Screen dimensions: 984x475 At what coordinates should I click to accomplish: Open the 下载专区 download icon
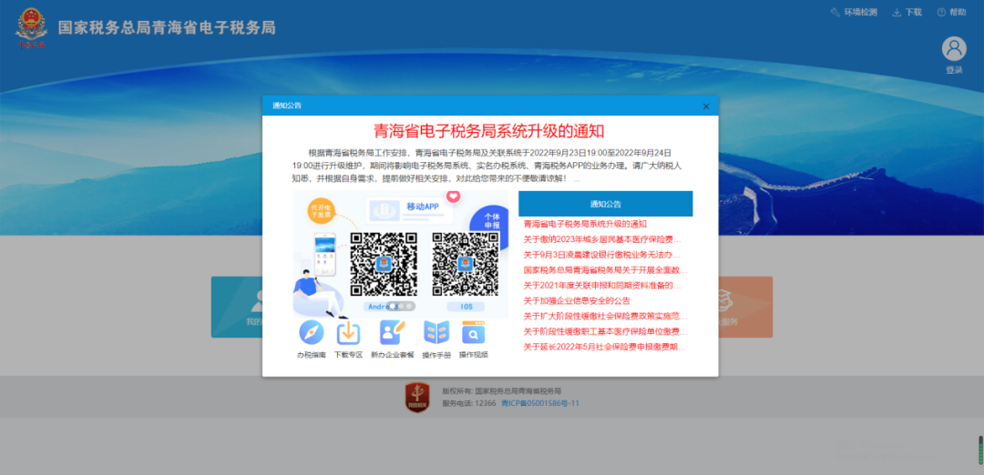tap(348, 332)
